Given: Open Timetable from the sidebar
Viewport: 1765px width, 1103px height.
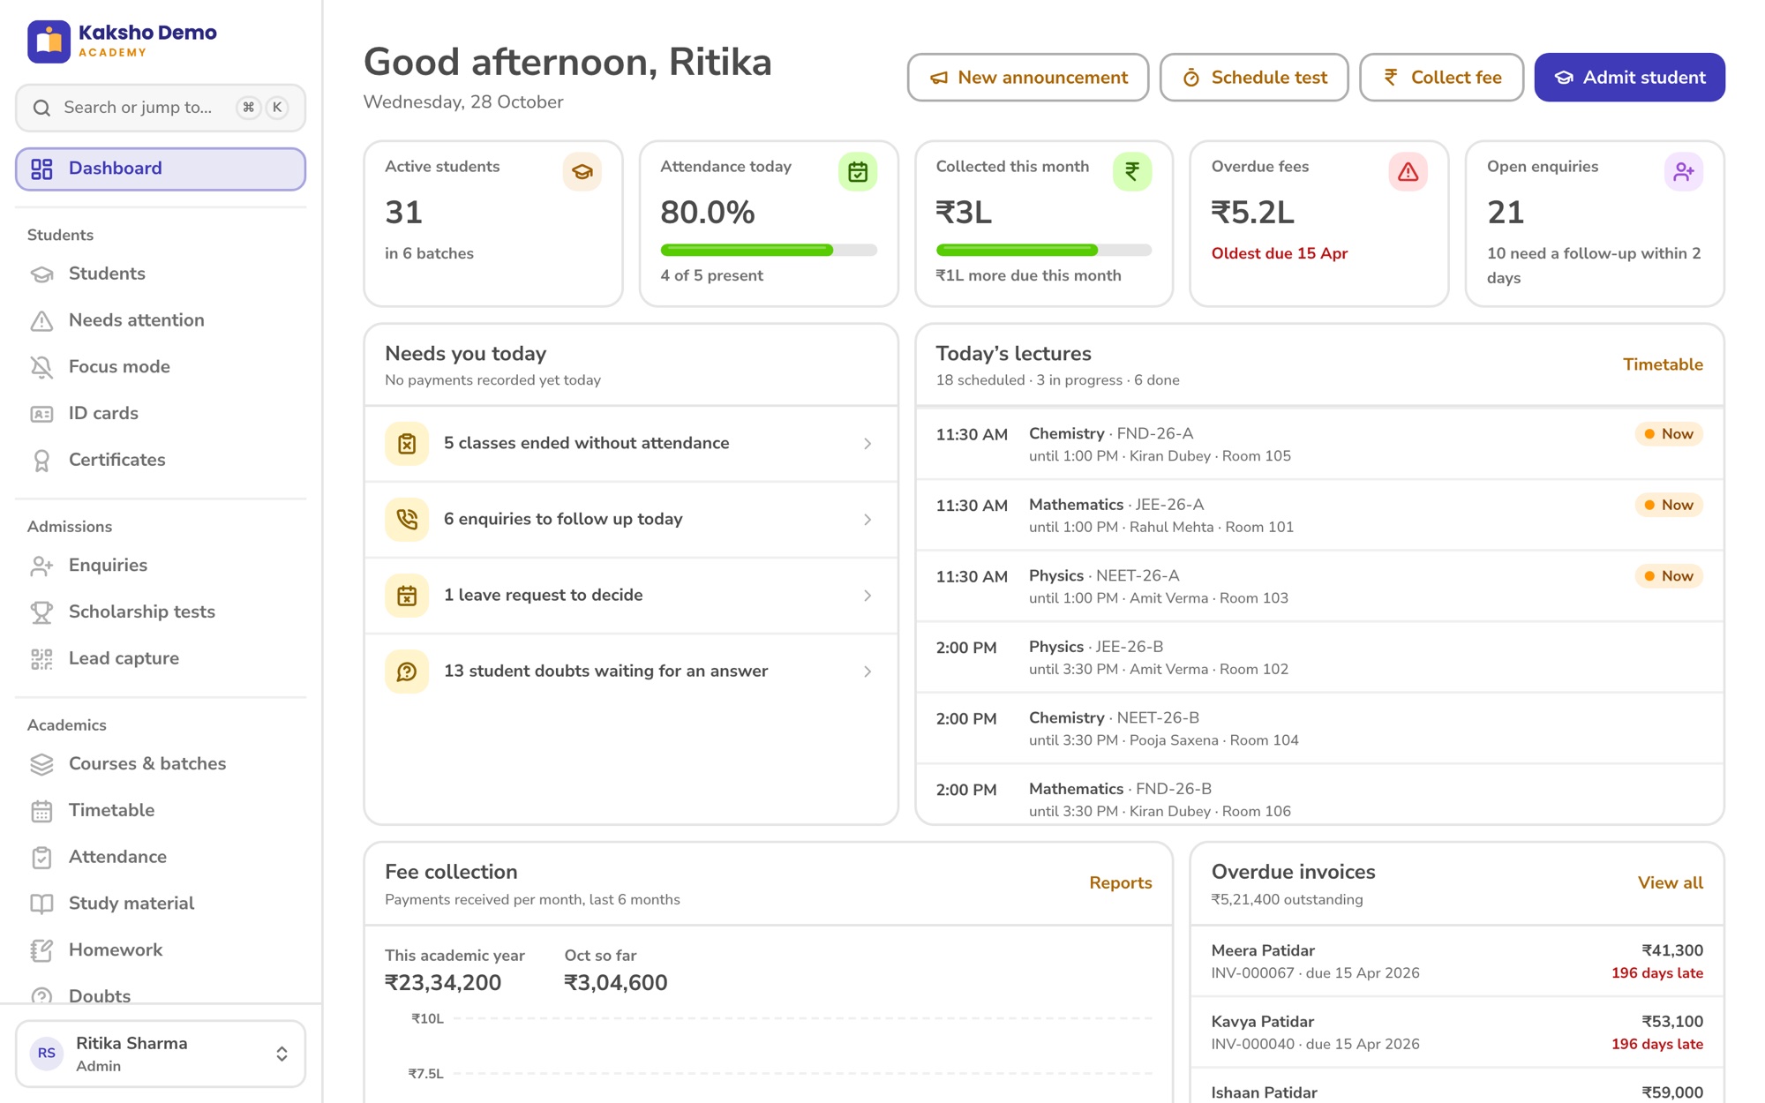Looking at the screenshot, I should click(x=161, y=810).
